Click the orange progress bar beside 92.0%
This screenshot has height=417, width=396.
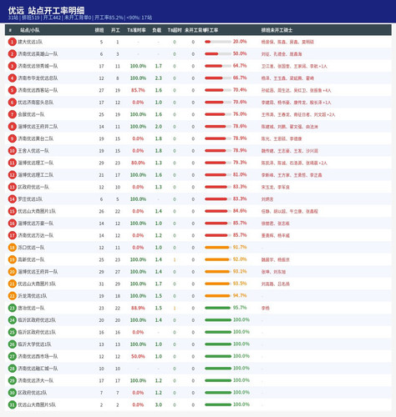tap(218, 259)
